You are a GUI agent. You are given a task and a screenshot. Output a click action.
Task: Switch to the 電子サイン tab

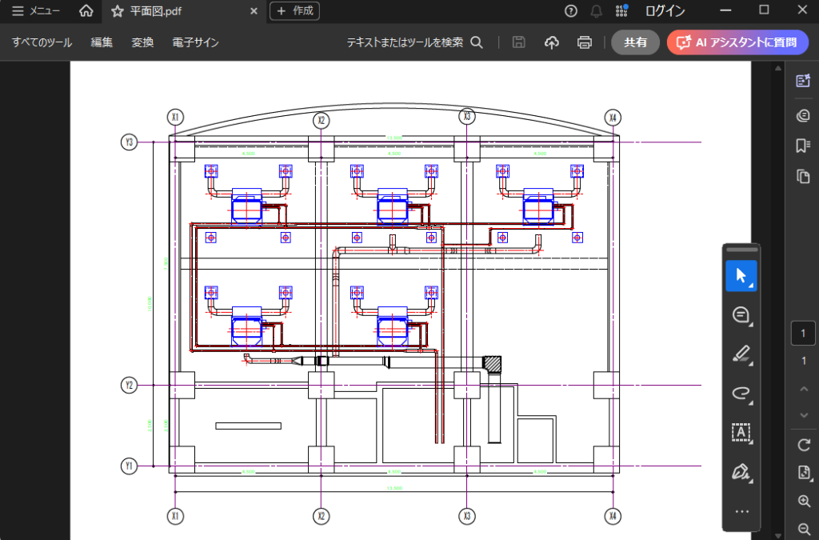coord(195,42)
